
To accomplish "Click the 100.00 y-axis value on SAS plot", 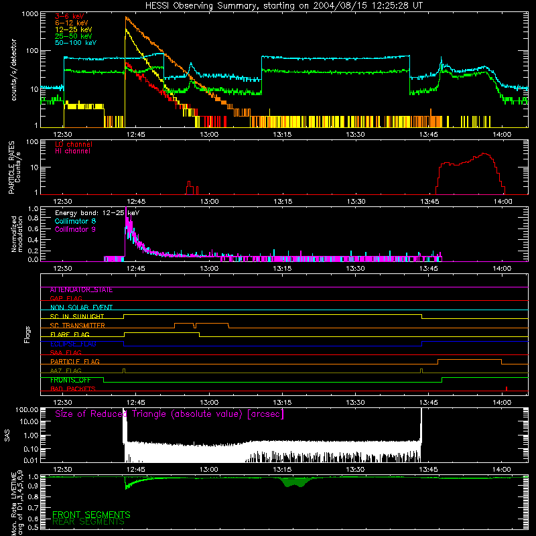I will tap(27, 409).
